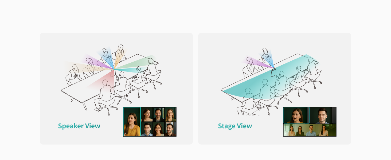The height and width of the screenshot is (160, 391).
Task: Select the bearded man in brown shirt tile
Action: [170, 129]
